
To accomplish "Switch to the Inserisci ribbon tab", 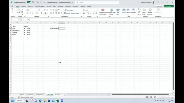I will click(24, 6).
